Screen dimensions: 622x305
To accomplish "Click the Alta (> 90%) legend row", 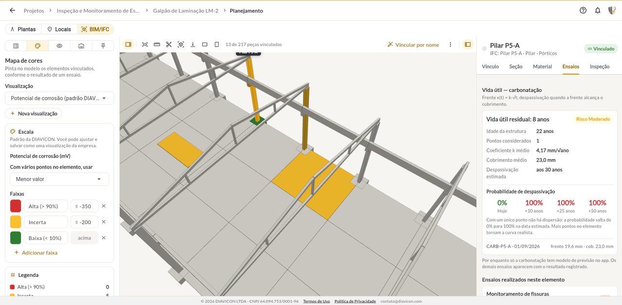I will [59, 287].
